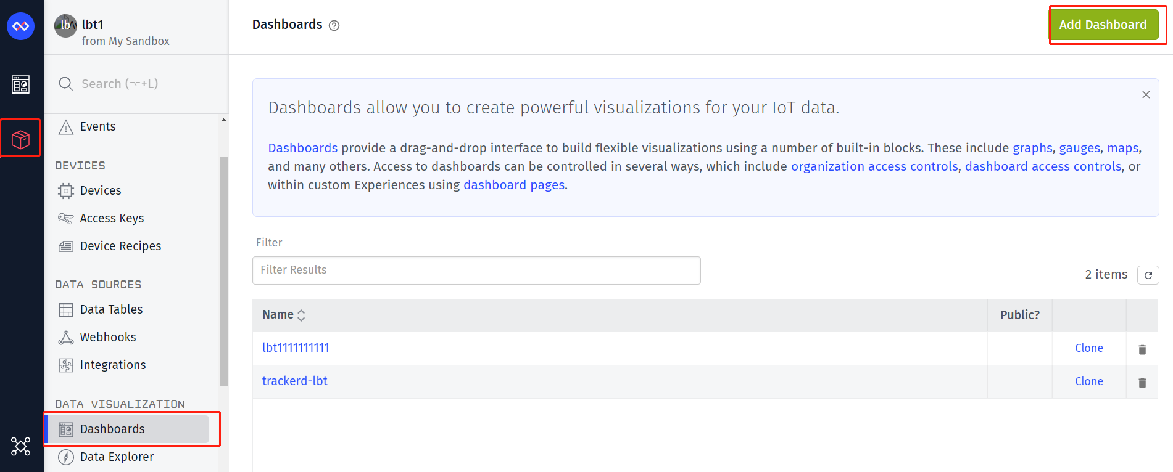
Task: Click the Access Keys key icon
Action: point(65,218)
